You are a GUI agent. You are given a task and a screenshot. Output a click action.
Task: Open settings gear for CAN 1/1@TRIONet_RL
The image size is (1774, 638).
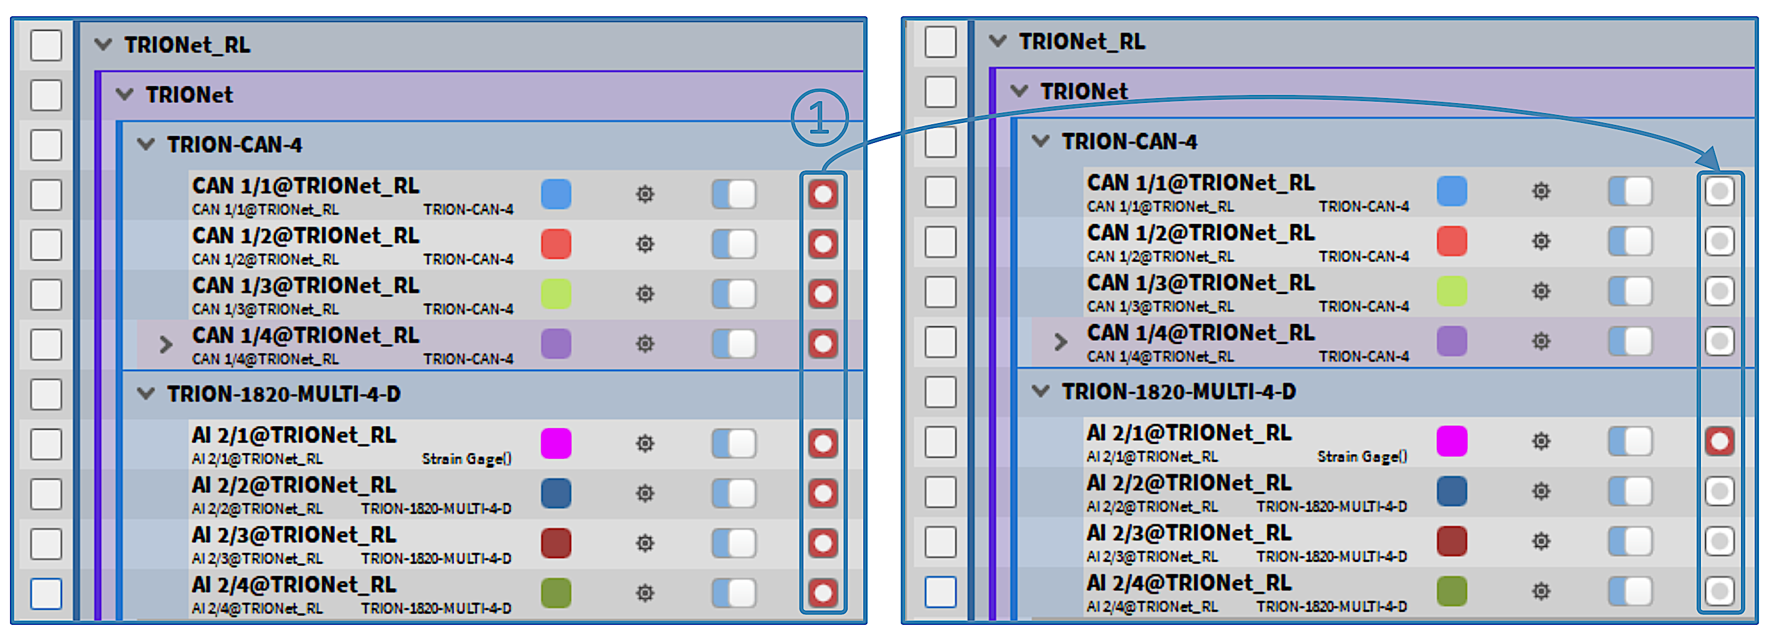click(645, 195)
